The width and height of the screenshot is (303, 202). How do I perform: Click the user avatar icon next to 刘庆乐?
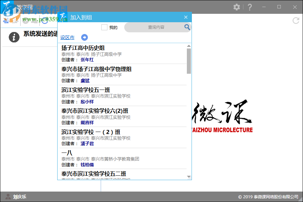tap(7, 197)
